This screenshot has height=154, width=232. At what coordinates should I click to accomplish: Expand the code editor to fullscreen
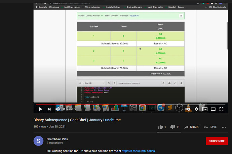pos(175,83)
